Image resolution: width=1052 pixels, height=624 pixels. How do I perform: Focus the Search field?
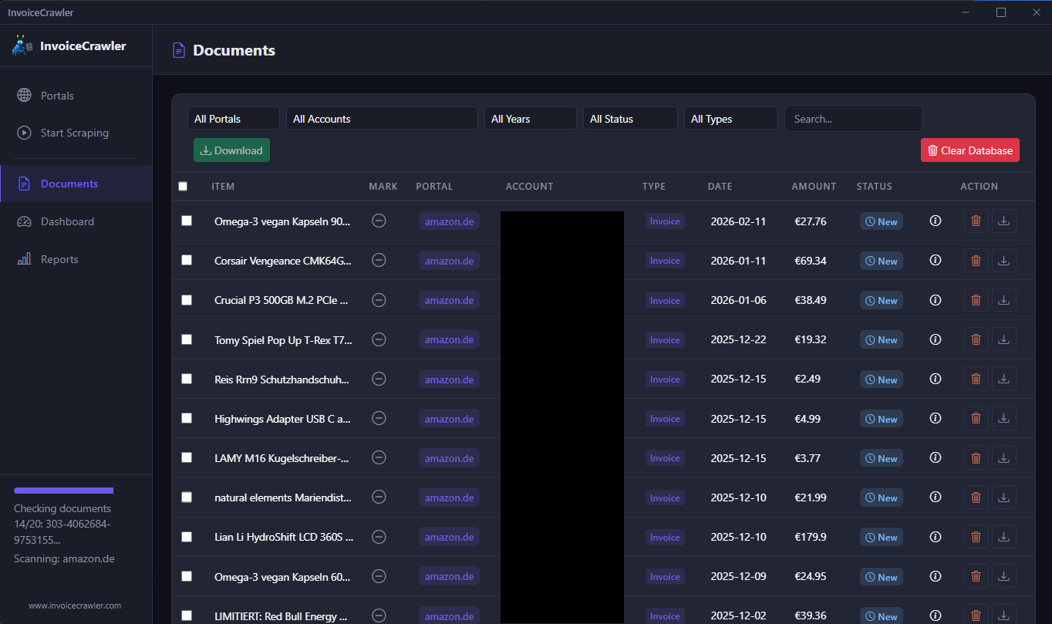(854, 119)
